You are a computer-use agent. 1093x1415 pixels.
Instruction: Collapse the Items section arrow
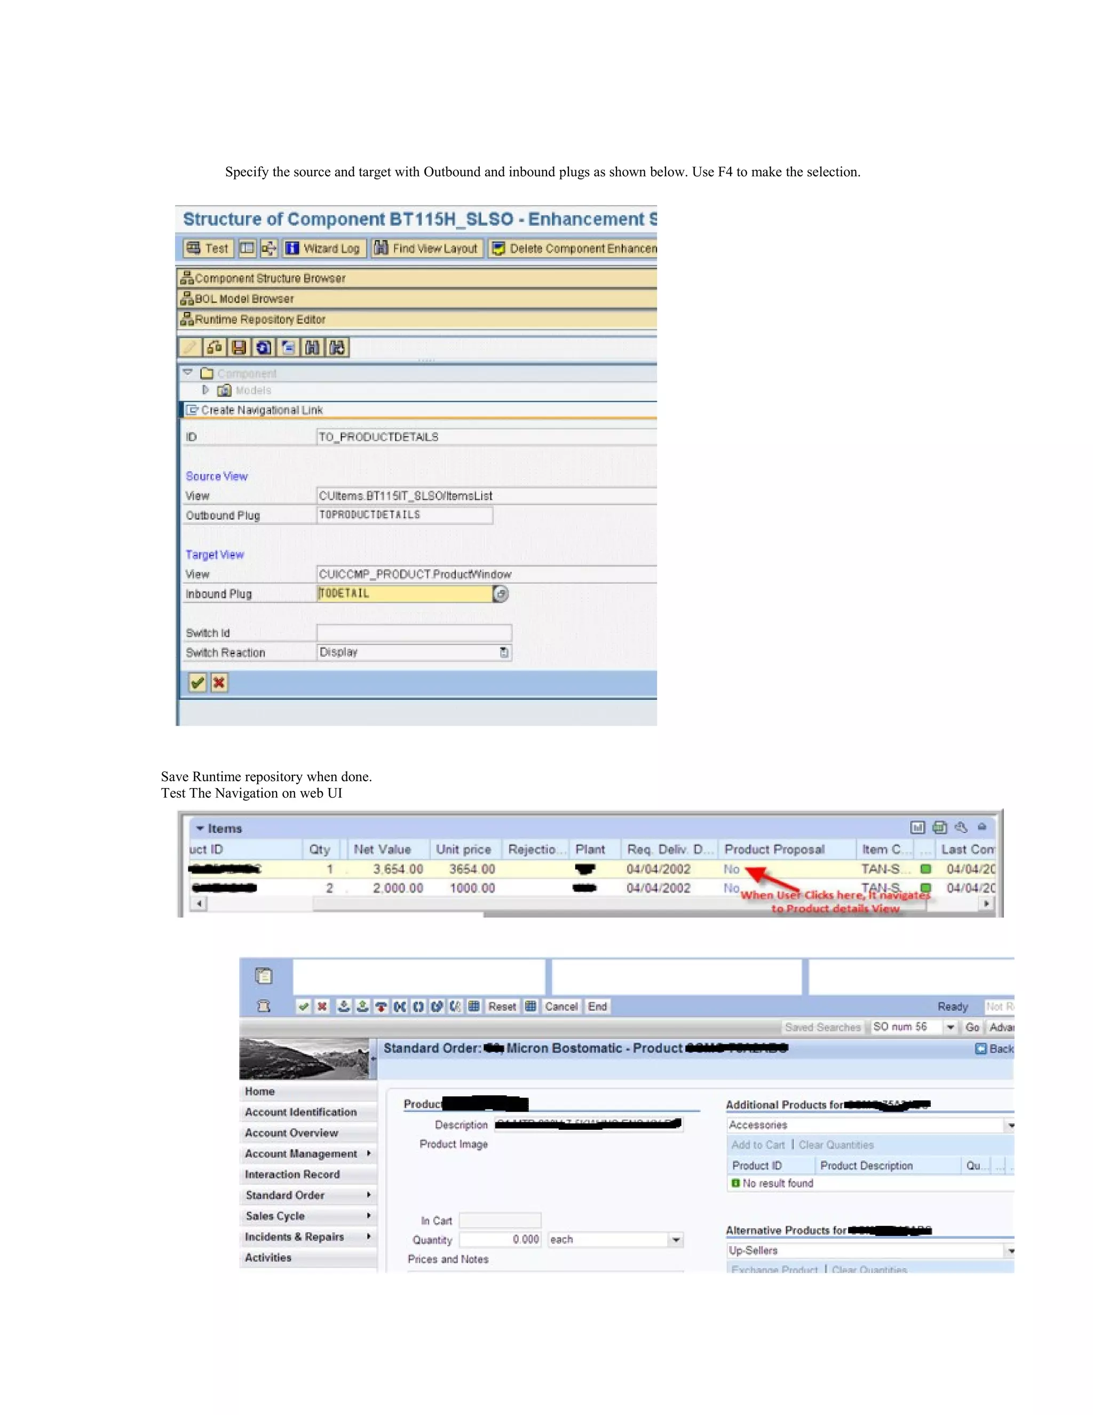[200, 829]
